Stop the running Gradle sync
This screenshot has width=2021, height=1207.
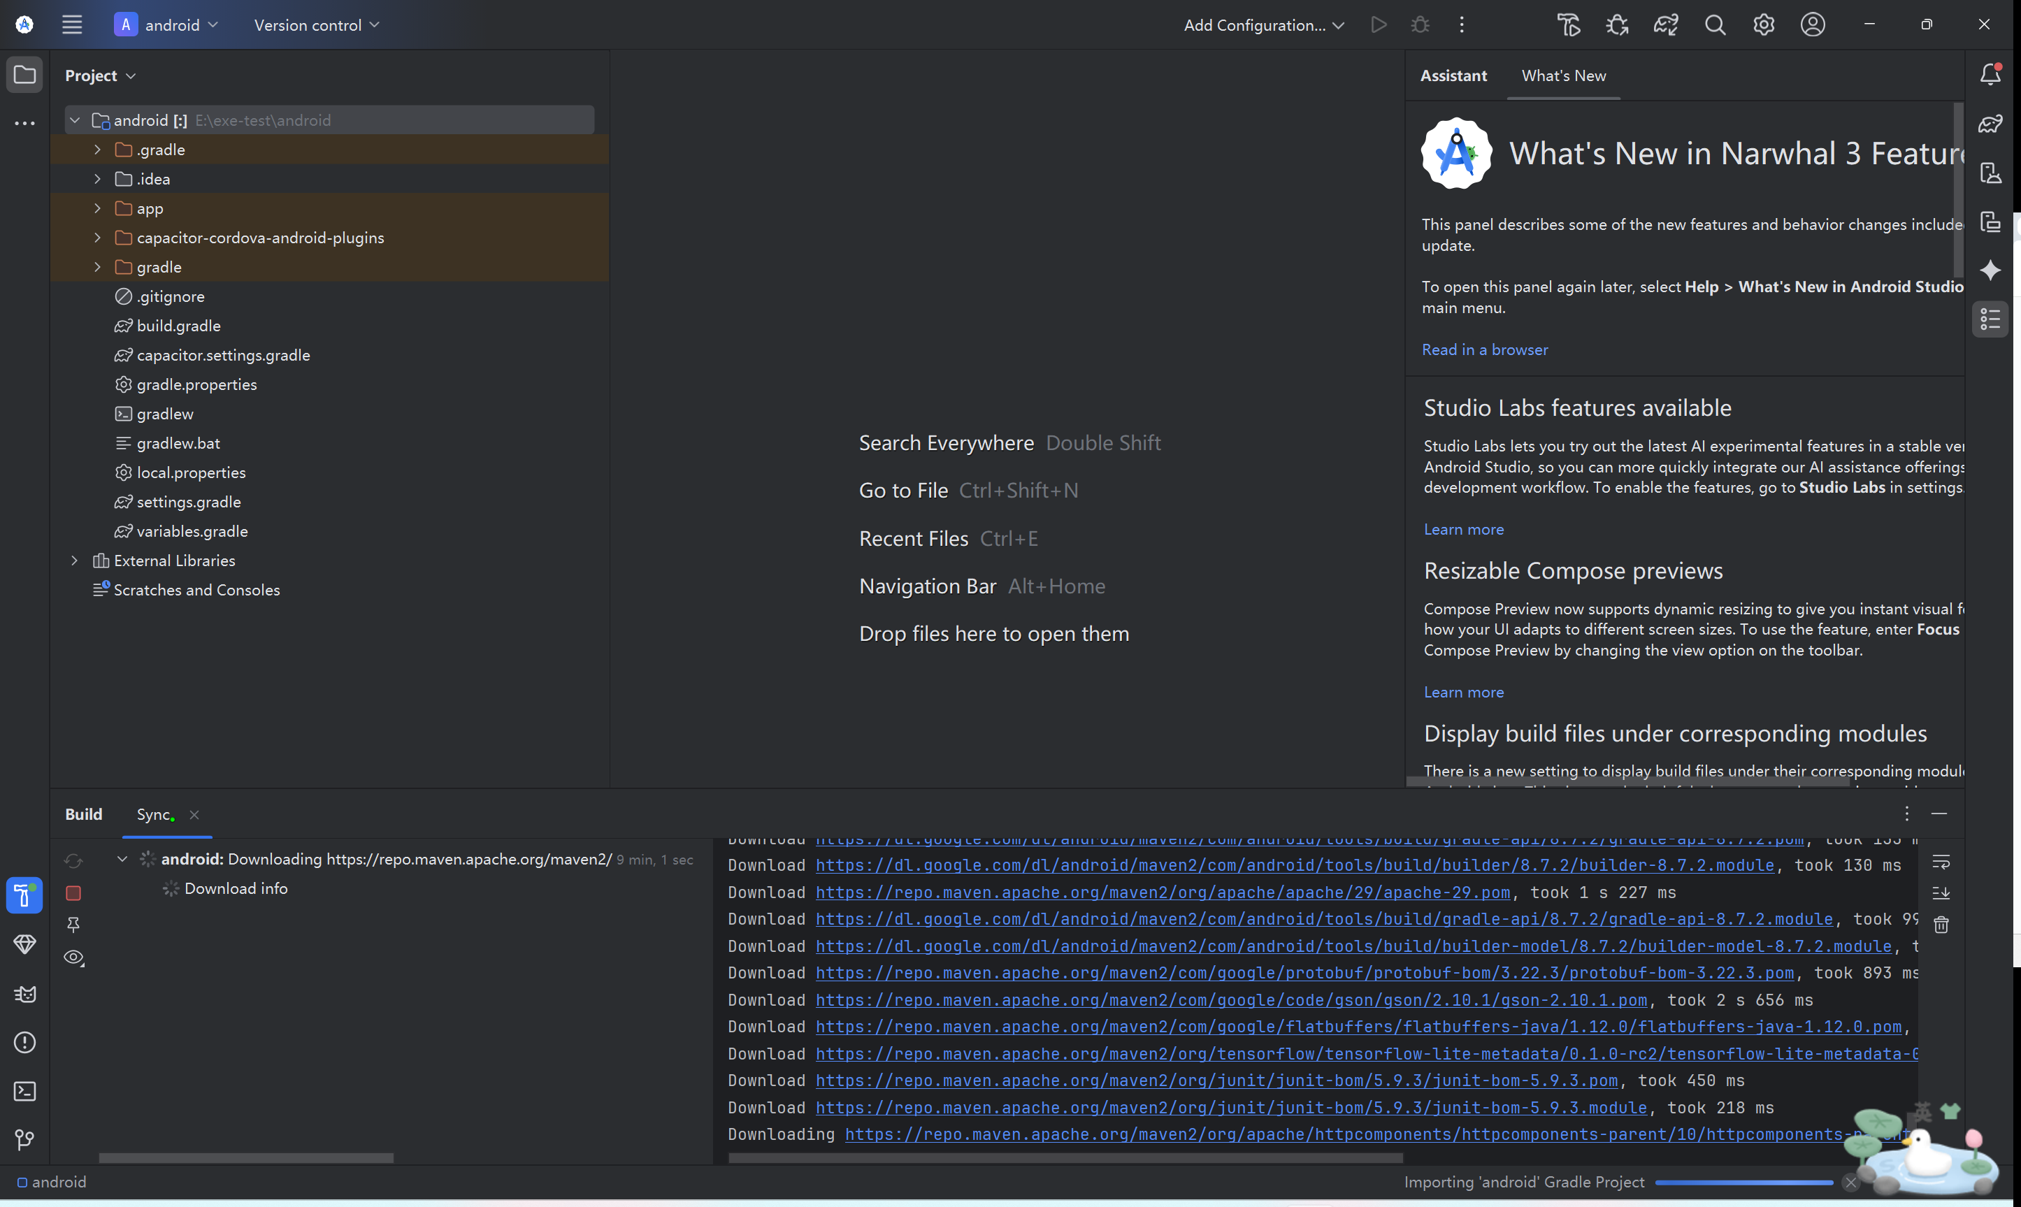(x=73, y=893)
